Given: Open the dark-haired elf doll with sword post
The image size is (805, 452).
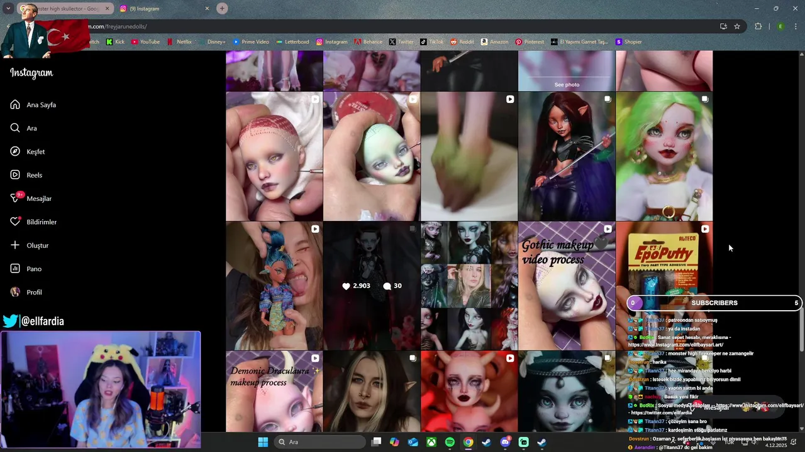Looking at the screenshot, I should click(567, 156).
